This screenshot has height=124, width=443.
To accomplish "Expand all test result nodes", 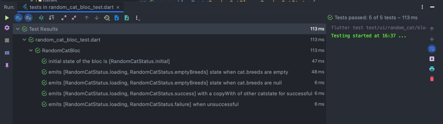I will click(x=64, y=18).
